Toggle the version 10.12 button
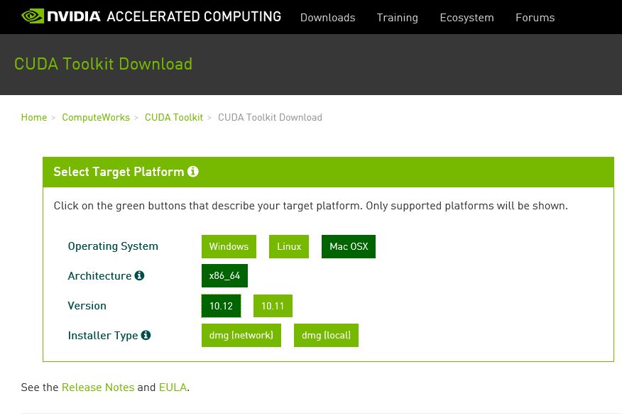Screen dimensions: 622x418 point(221,306)
